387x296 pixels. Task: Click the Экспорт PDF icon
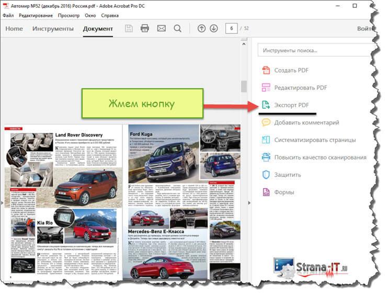tap(266, 105)
